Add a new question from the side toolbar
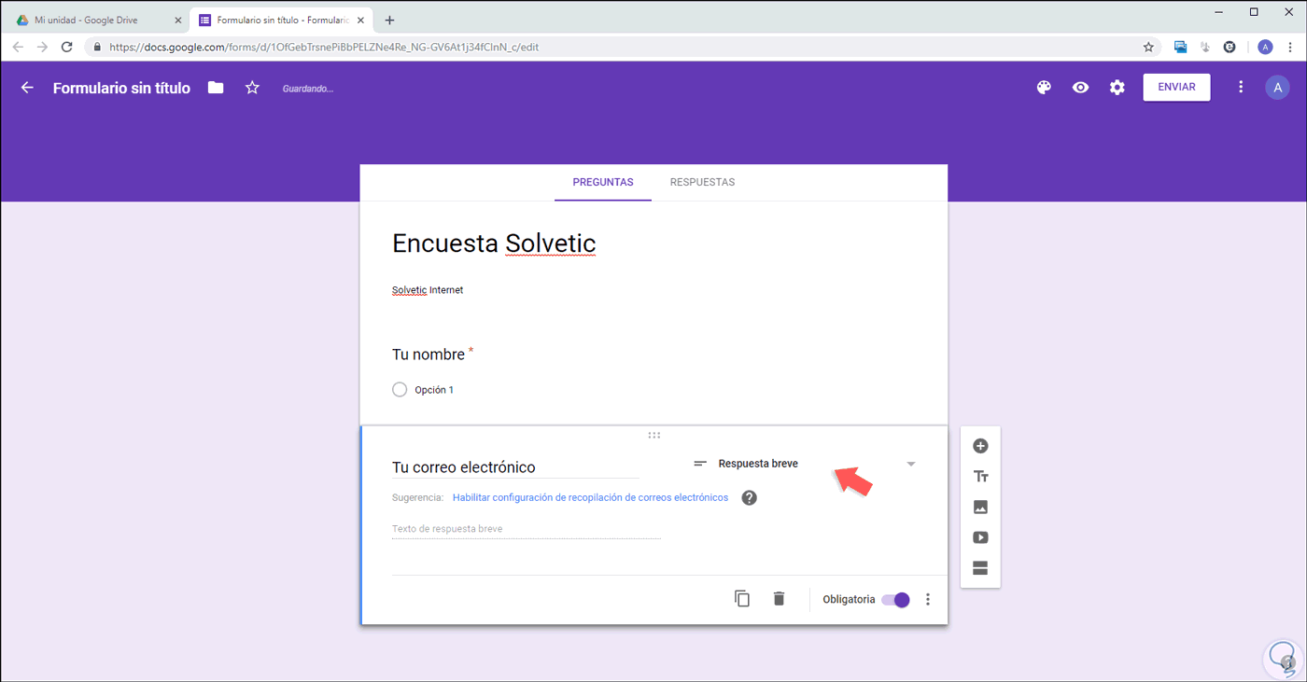The image size is (1307, 682). pos(980,446)
